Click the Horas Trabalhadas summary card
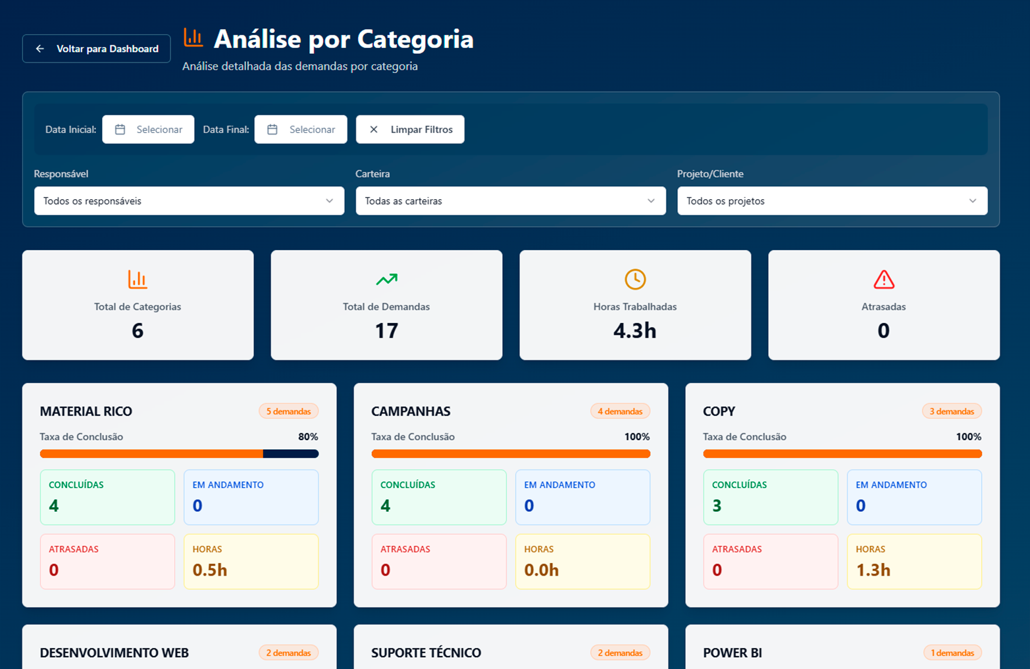 (635, 305)
